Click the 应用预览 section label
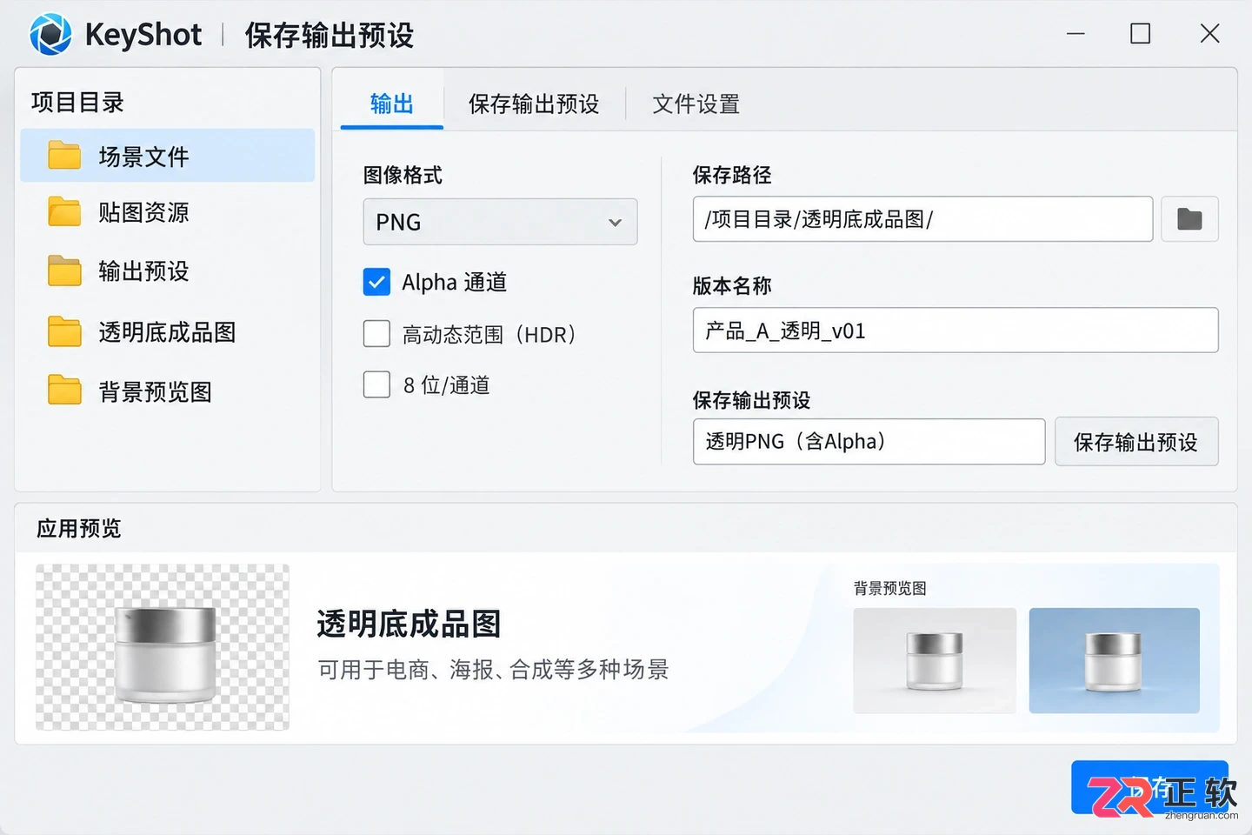1252x835 pixels. pyautogui.click(x=78, y=528)
